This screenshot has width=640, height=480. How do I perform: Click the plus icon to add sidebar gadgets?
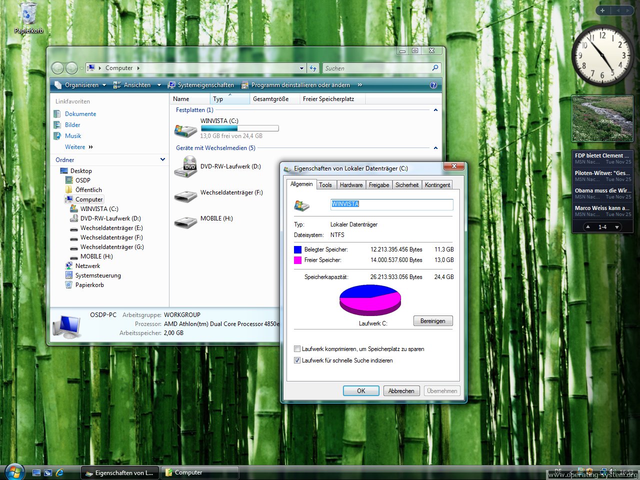pyautogui.click(x=602, y=10)
